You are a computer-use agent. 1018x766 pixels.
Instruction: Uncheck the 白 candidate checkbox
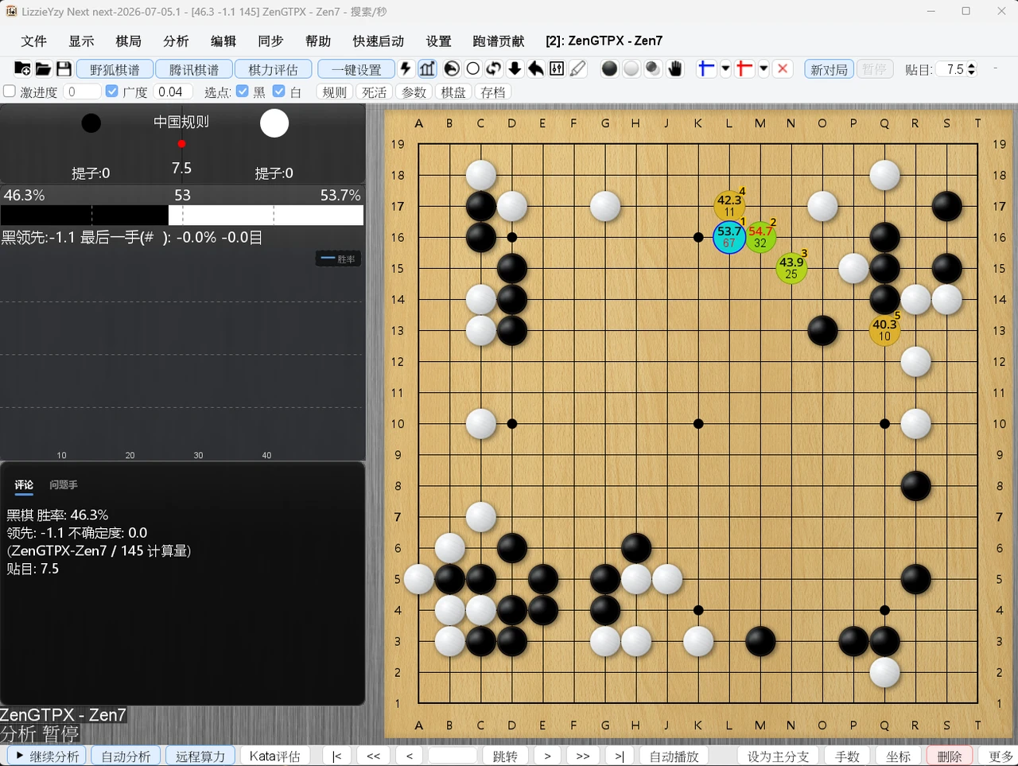(x=279, y=91)
